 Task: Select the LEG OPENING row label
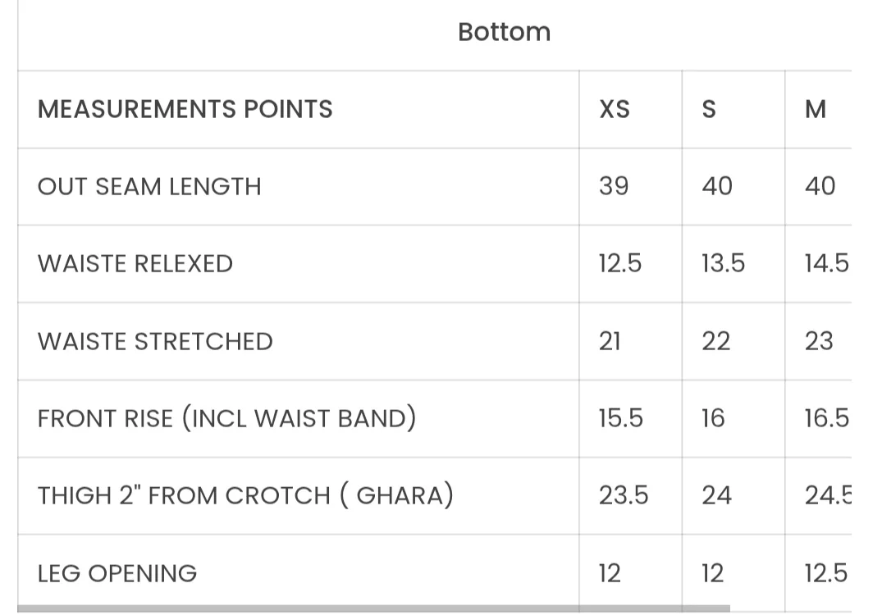117,573
